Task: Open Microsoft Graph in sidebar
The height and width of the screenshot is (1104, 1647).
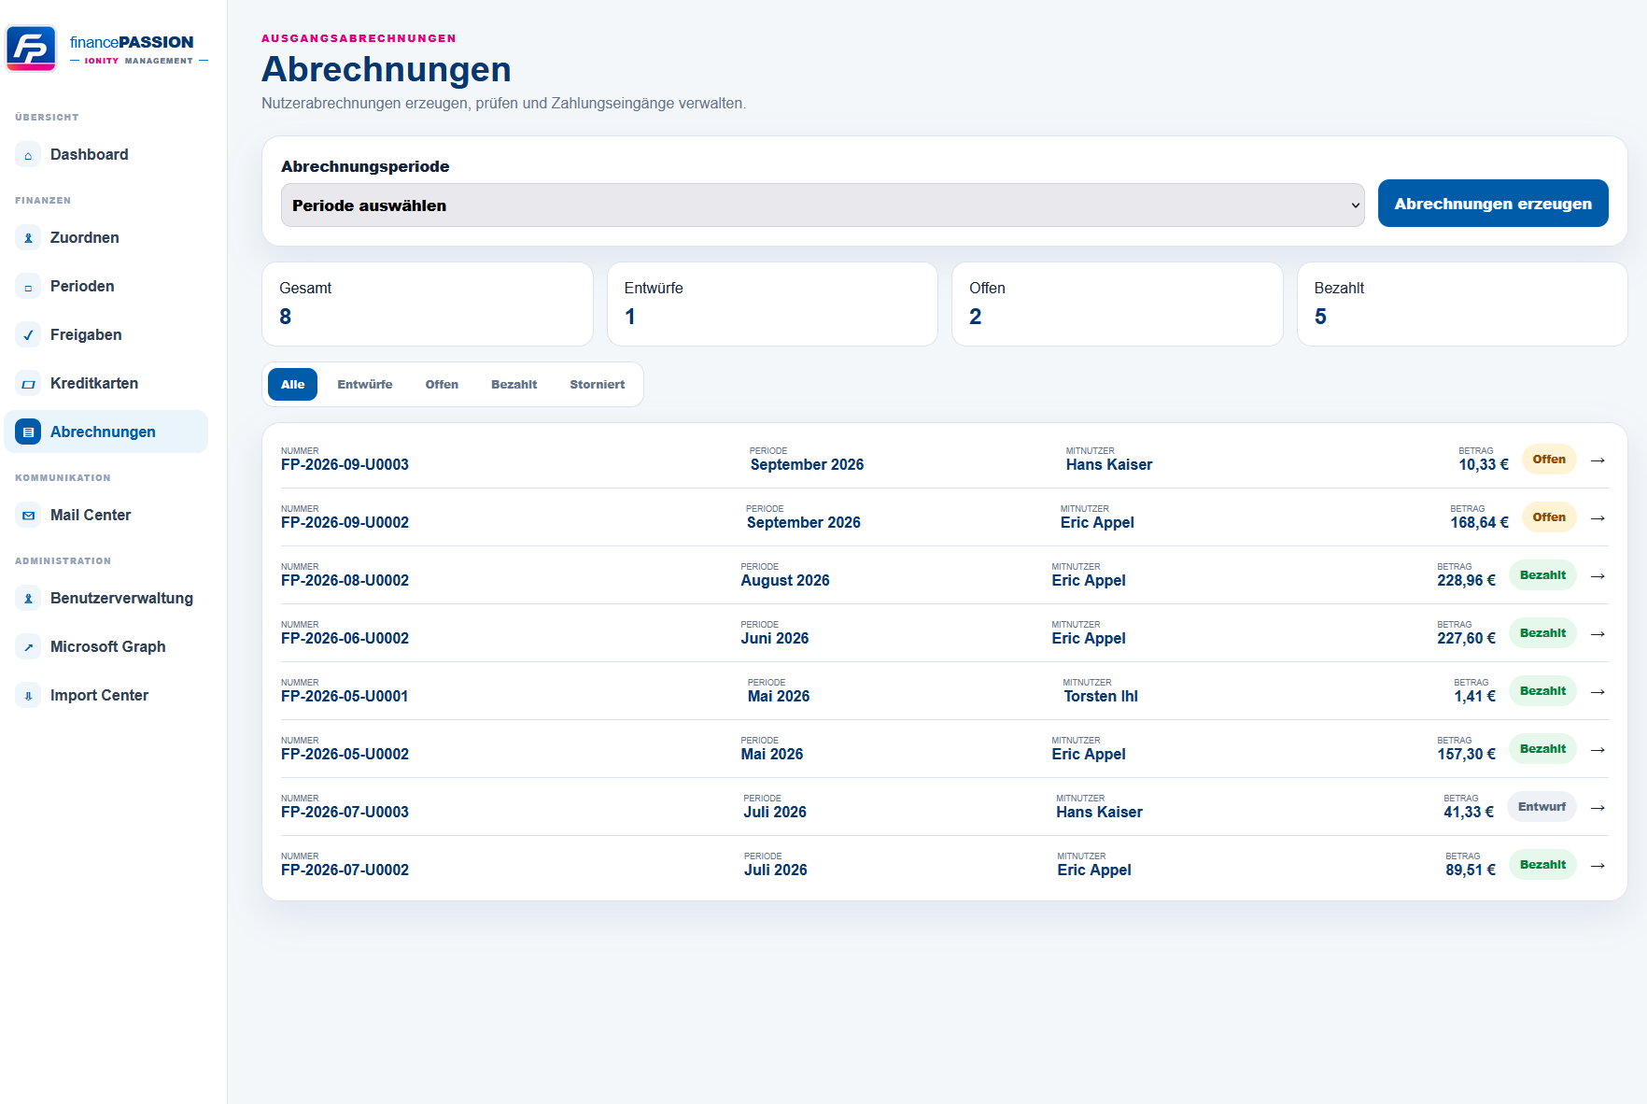Action: tap(106, 647)
